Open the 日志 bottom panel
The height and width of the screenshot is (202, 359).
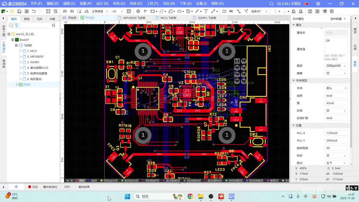(x=33, y=187)
